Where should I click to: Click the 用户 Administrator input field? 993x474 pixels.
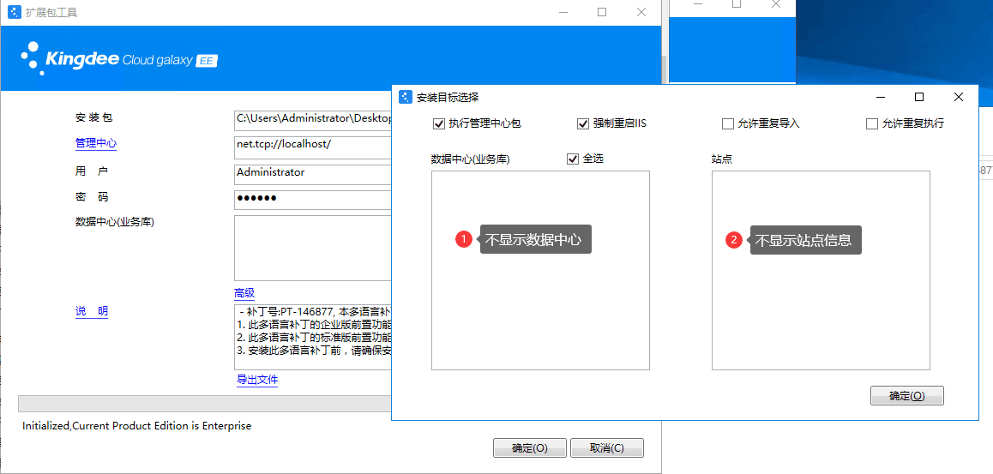[x=312, y=174]
